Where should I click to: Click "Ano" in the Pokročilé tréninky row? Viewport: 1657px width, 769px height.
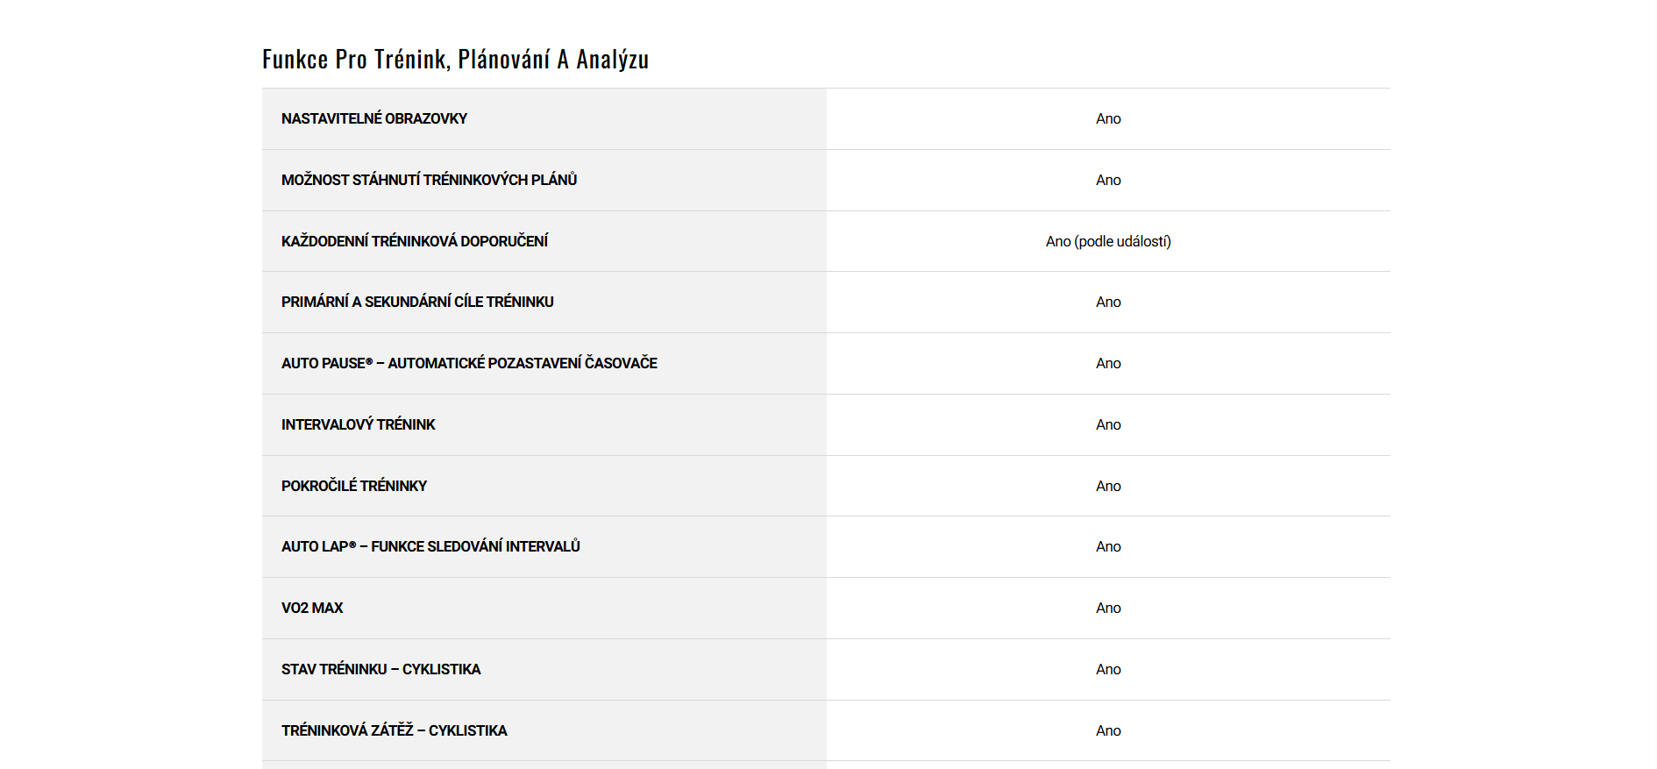(1108, 486)
